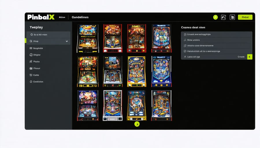Screen dimensions: 260x148
Task: Select the top-row blue playfield table thumbnail
Action: point(161,39)
